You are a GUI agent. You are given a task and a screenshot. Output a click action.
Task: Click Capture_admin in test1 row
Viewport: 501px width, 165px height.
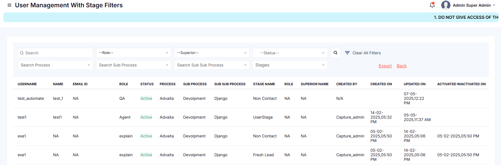(350, 117)
